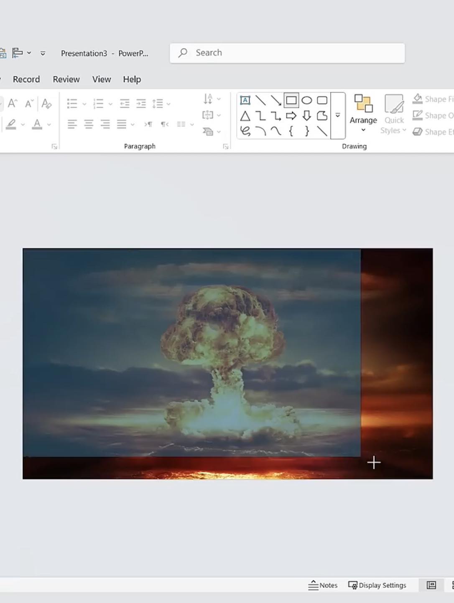Expand the shapes gallery More arrow
Viewport: 454px width, 603px height.
338,115
